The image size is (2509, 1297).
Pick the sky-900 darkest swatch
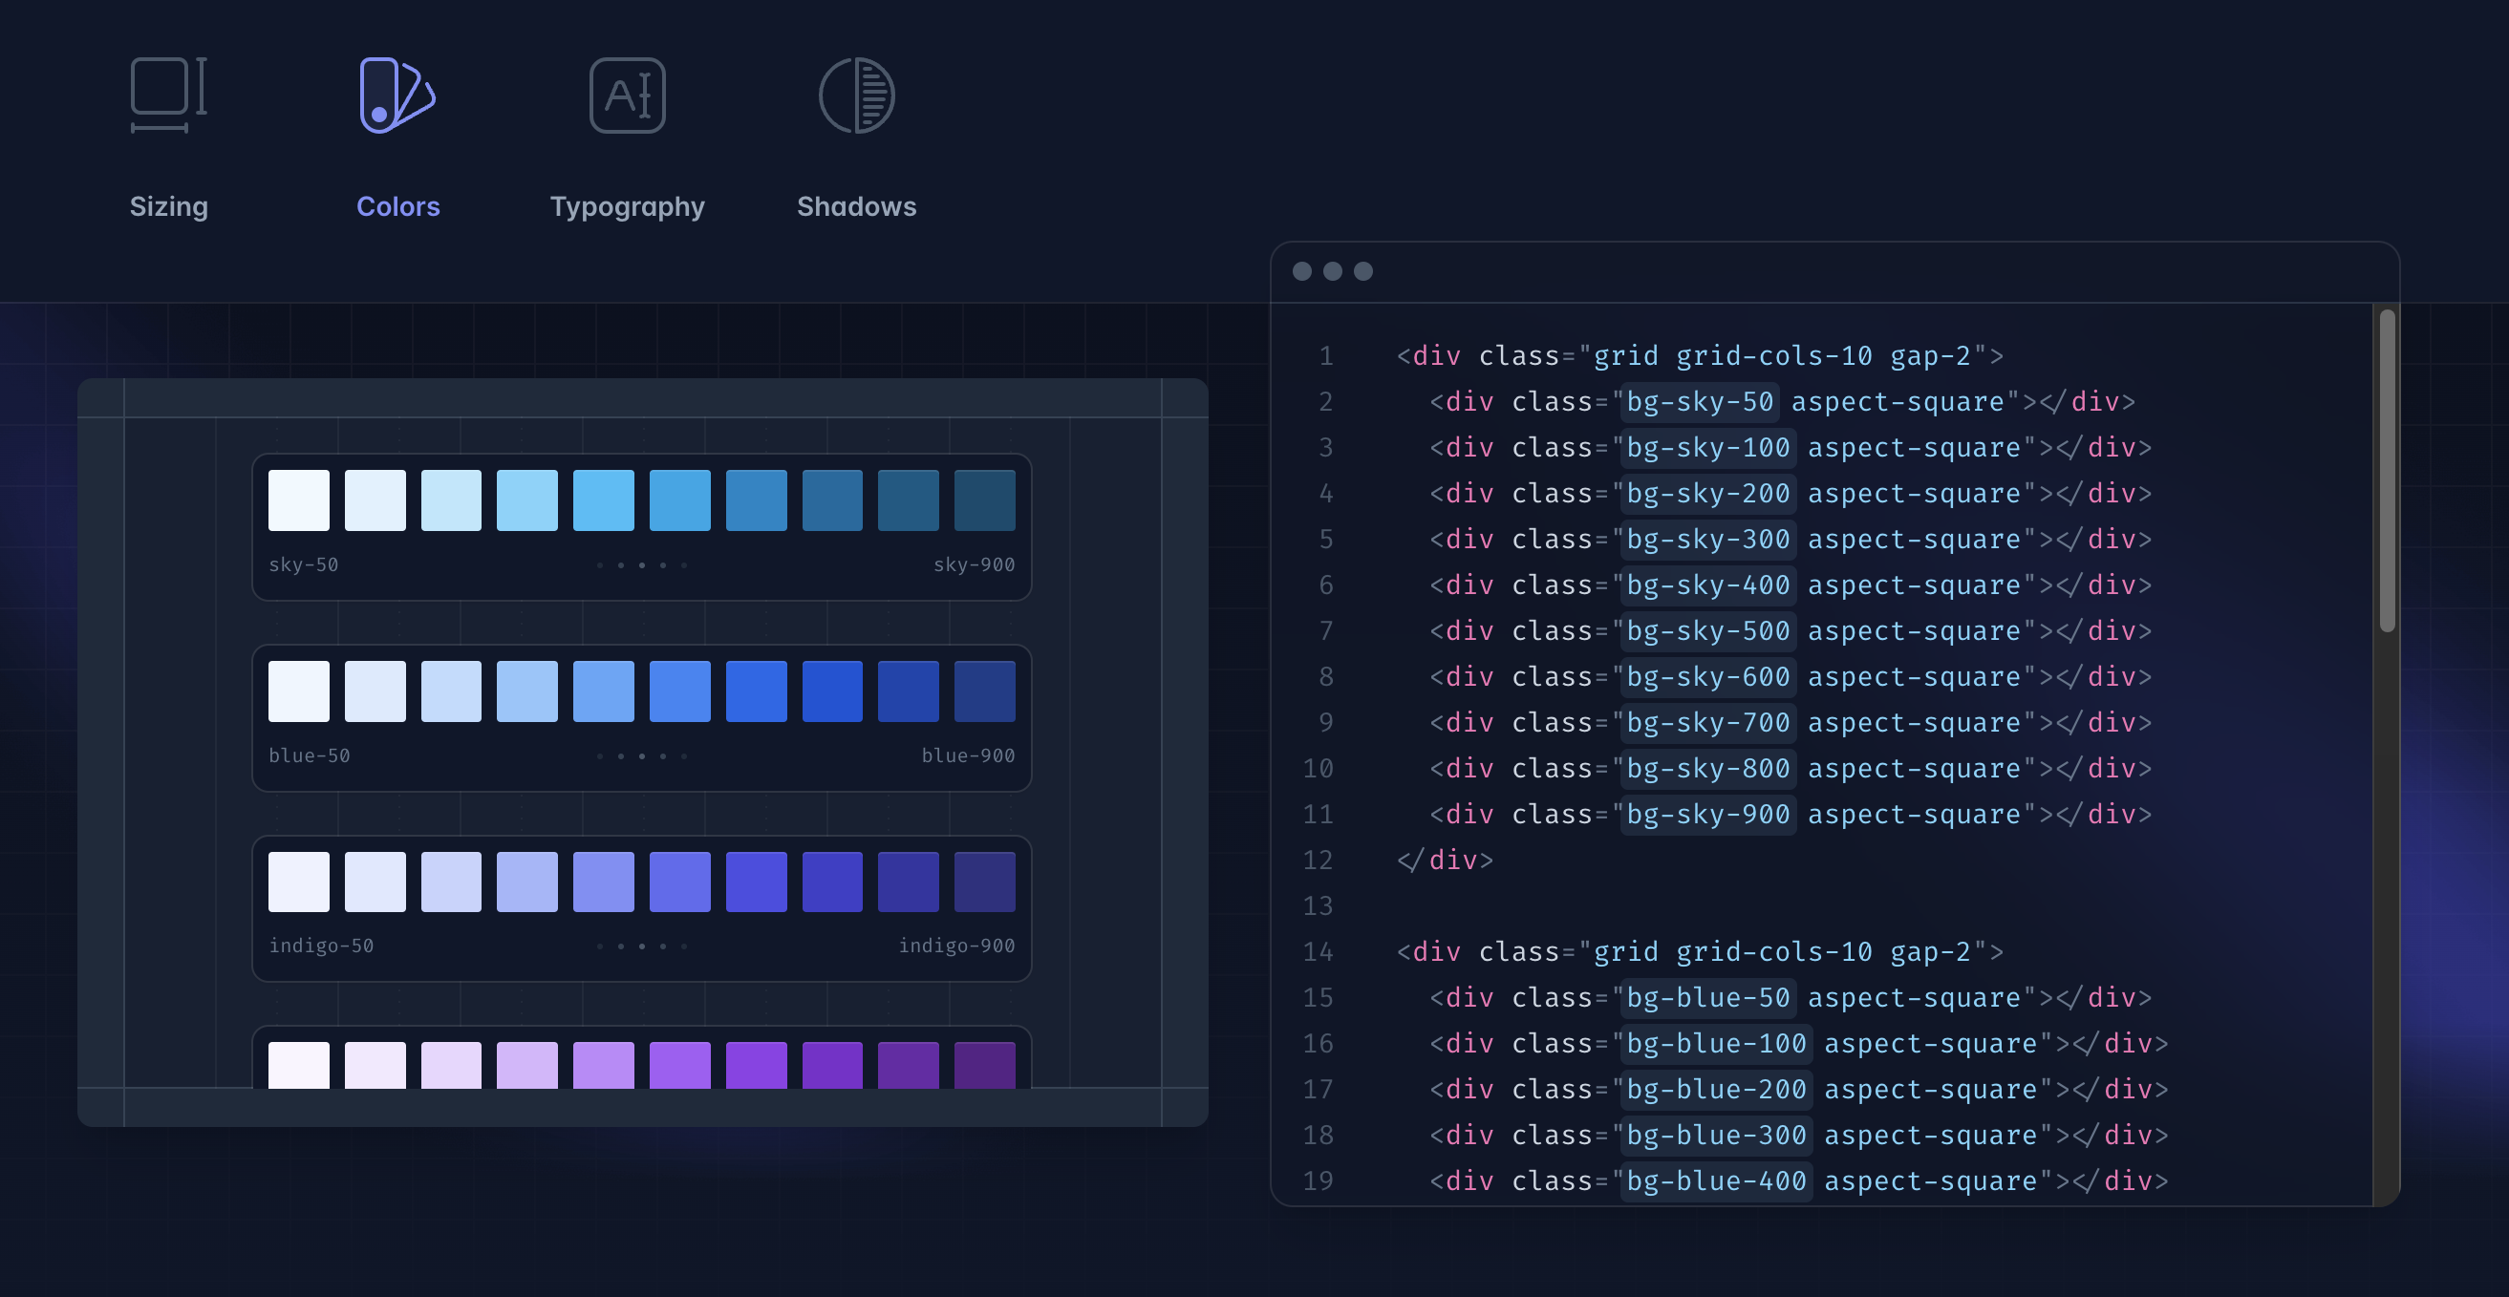984,500
